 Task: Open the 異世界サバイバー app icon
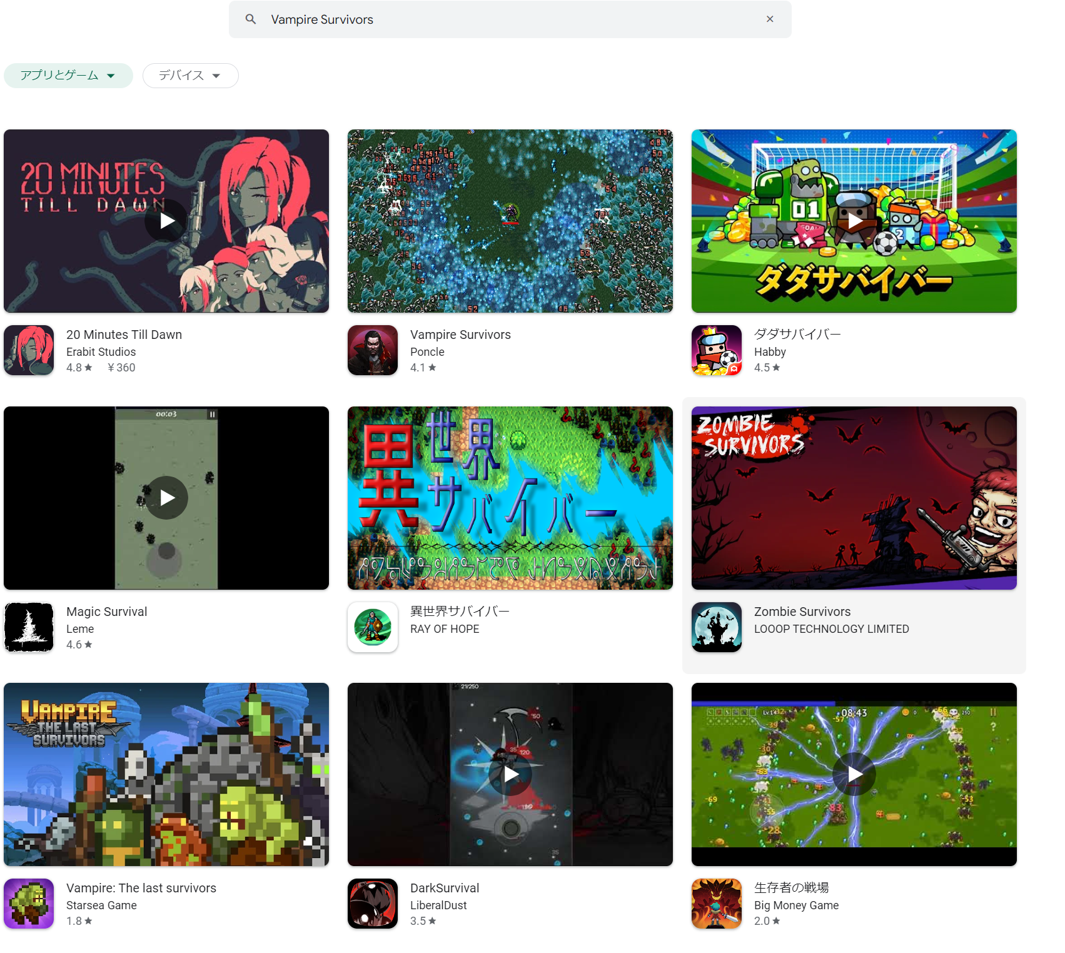coord(373,627)
